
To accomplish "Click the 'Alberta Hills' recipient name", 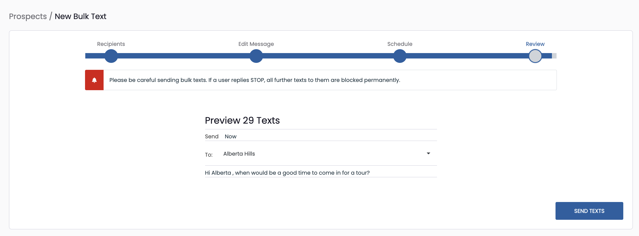I will click(239, 154).
